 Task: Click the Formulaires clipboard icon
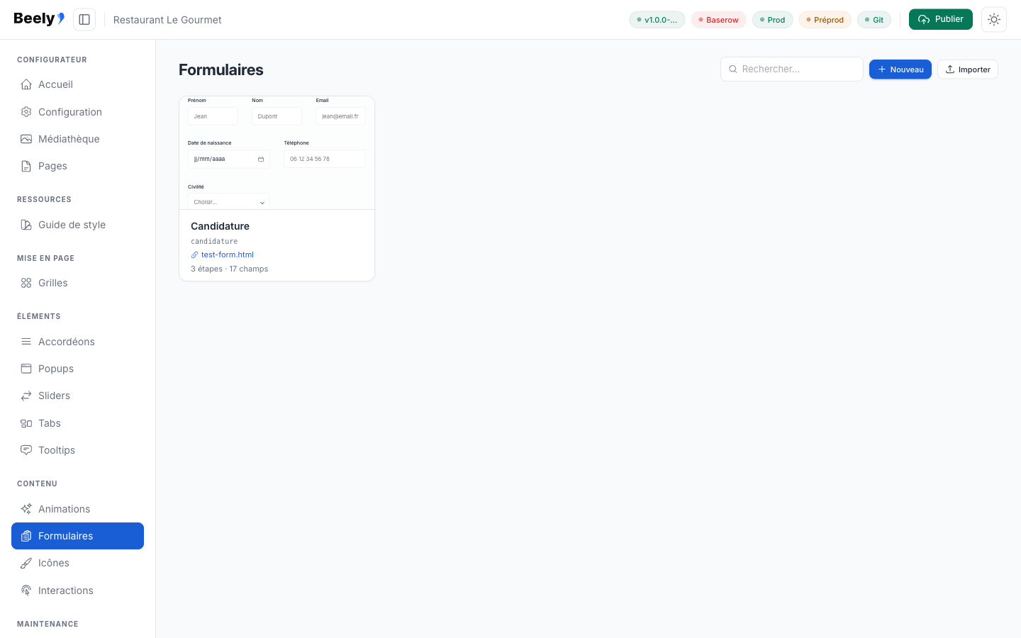(26, 536)
